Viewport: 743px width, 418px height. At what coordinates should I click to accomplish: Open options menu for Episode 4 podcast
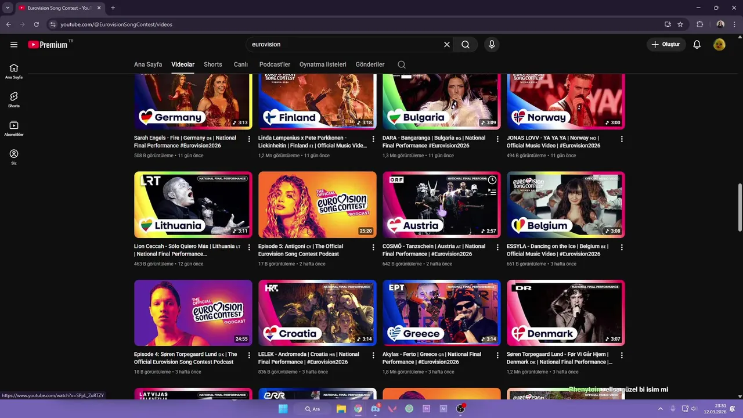(x=249, y=355)
